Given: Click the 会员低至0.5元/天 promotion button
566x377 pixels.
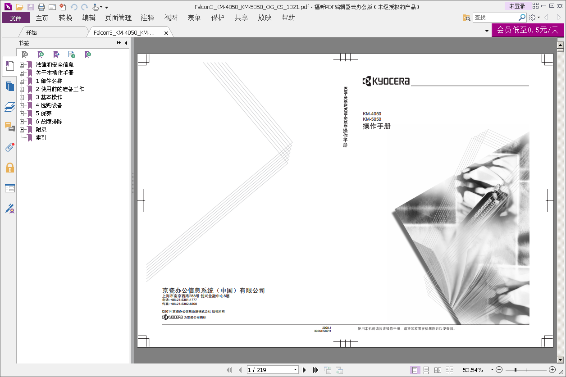Looking at the screenshot, I should pyautogui.click(x=528, y=30).
